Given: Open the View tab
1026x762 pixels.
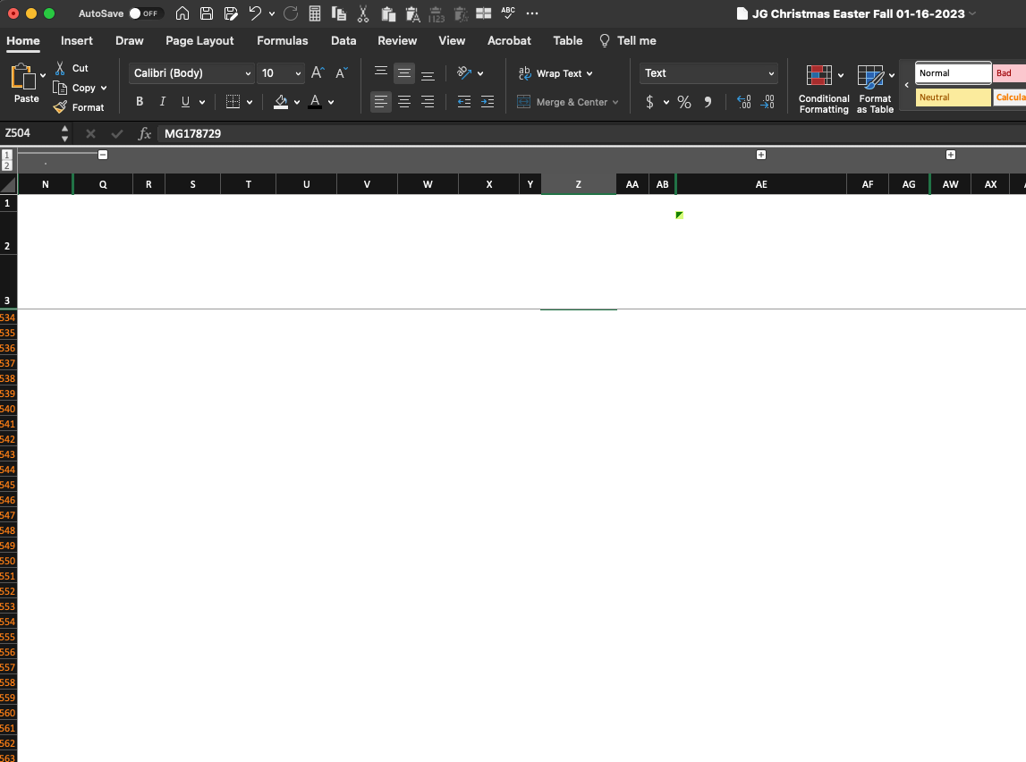Looking at the screenshot, I should tap(452, 40).
